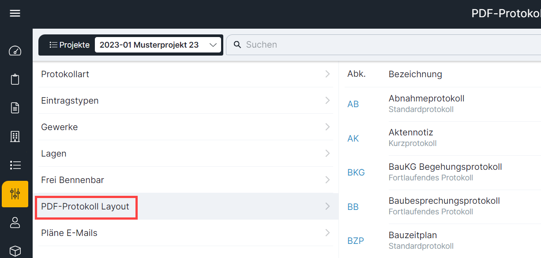Open the cube icon in sidebar
Viewport: 541px width, 258px height.
click(x=15, y=251)
